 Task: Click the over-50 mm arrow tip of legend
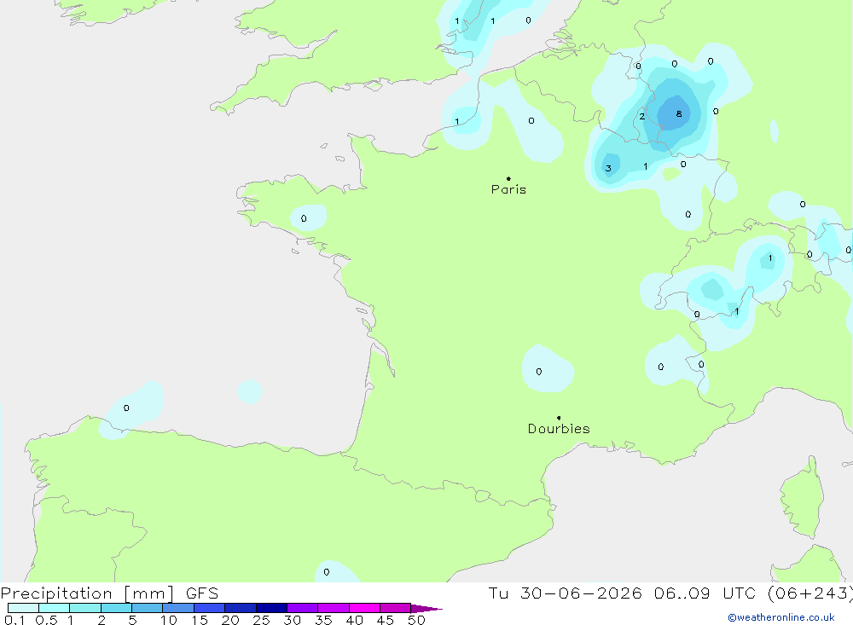427,608
